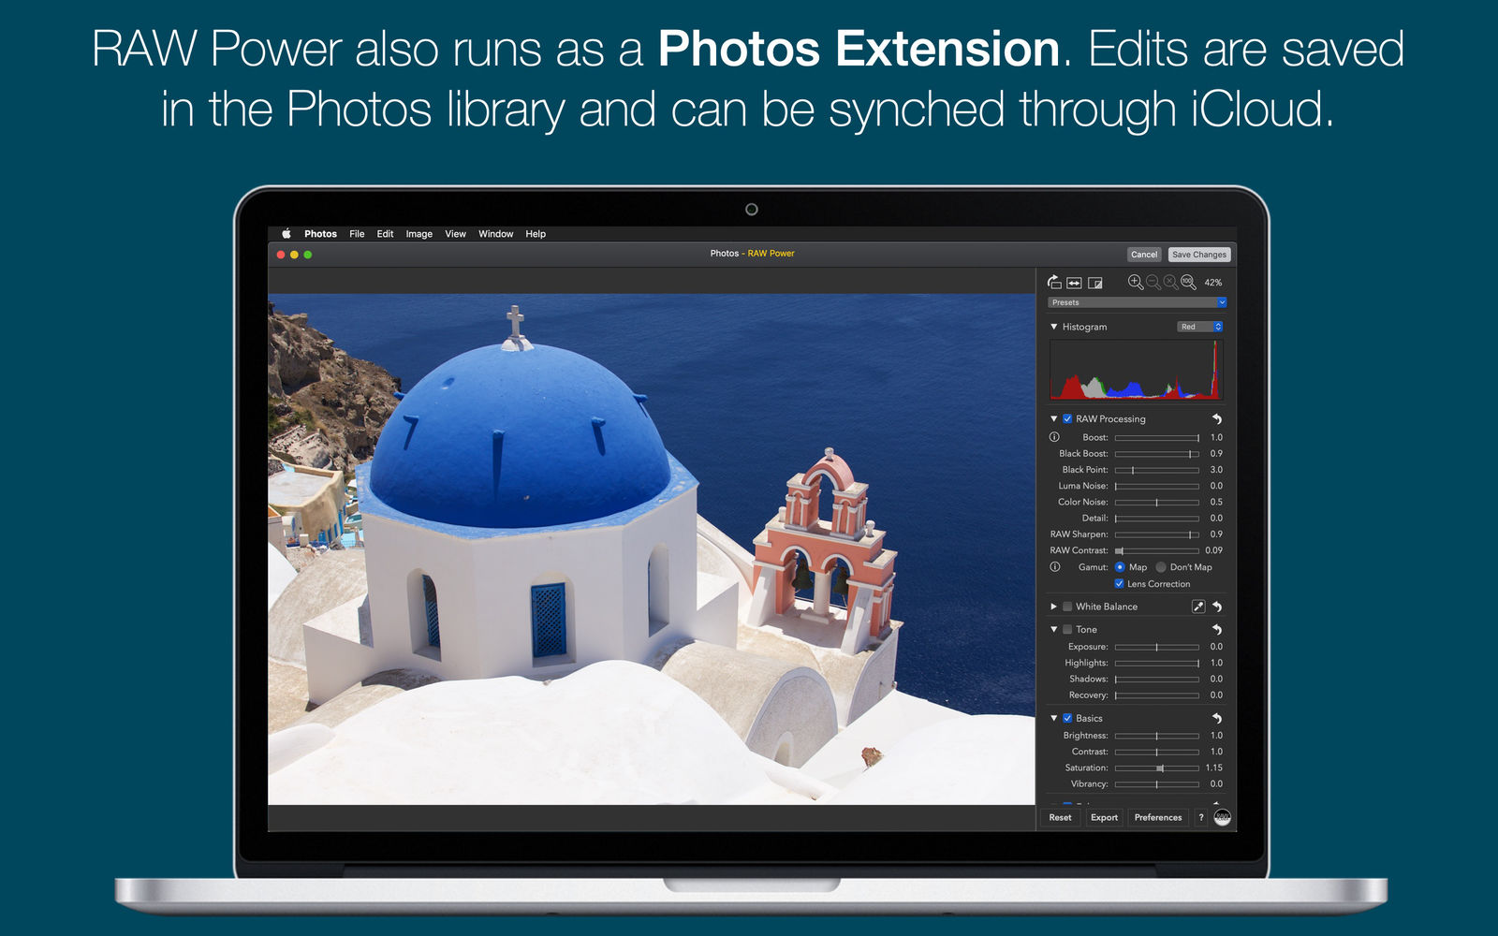This screenshot has height=936, width=1498.
Task: Click the before/after compare icon
Action: (x=1094, y=283)
